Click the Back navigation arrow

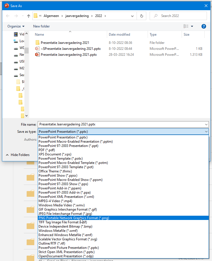click(8, 16)
